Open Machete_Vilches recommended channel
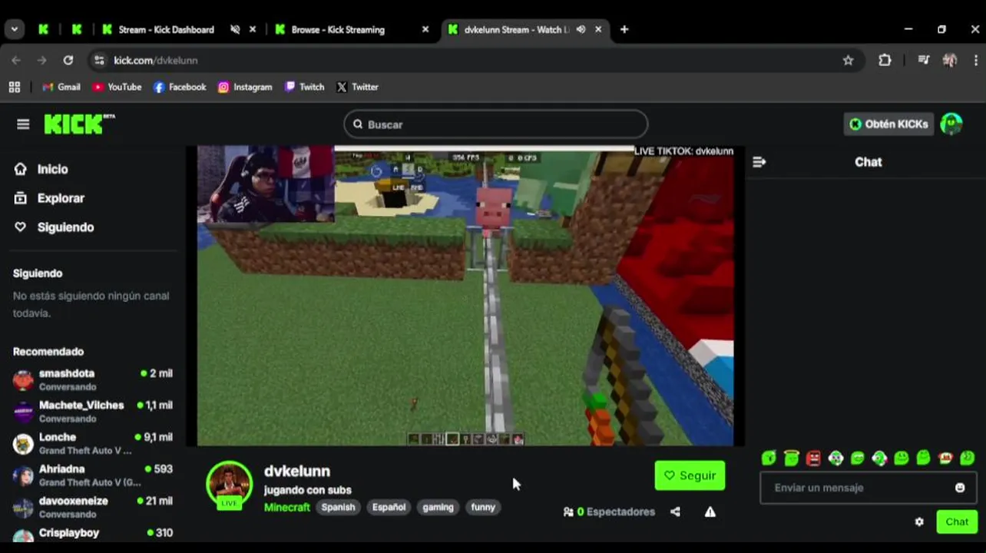986x553 pixels. coord(93,412)
